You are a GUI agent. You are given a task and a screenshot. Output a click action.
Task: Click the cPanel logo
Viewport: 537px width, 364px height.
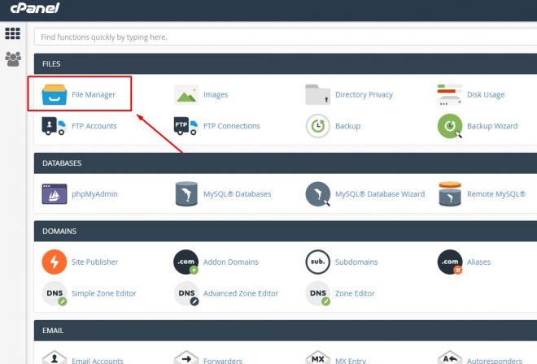[x=35, y=8]
